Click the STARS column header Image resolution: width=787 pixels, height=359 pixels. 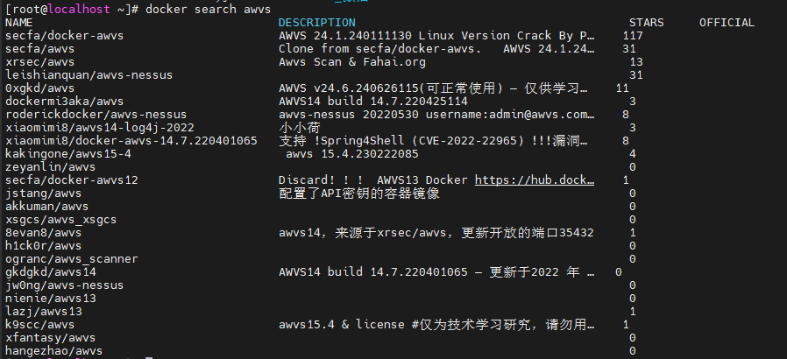646,22
